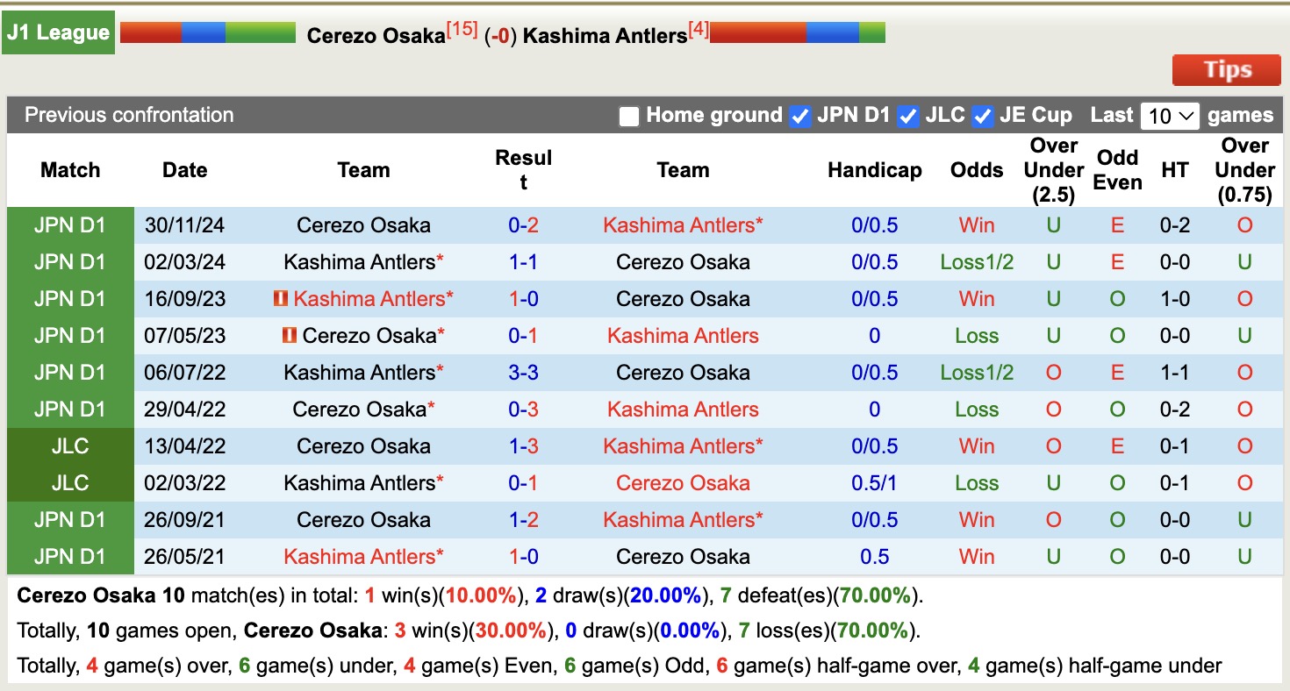
Task: Uncheck the JE Cup filter
Action: (x=982, y=115)
